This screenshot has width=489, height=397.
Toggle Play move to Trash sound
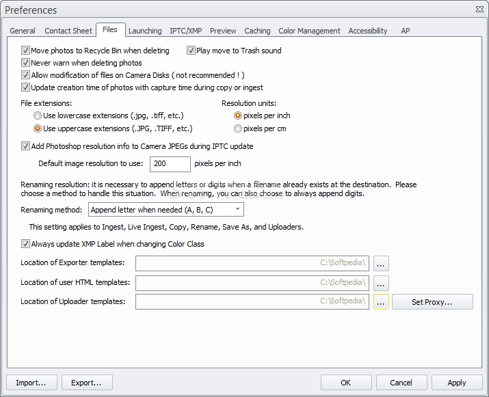click(191, 50)
